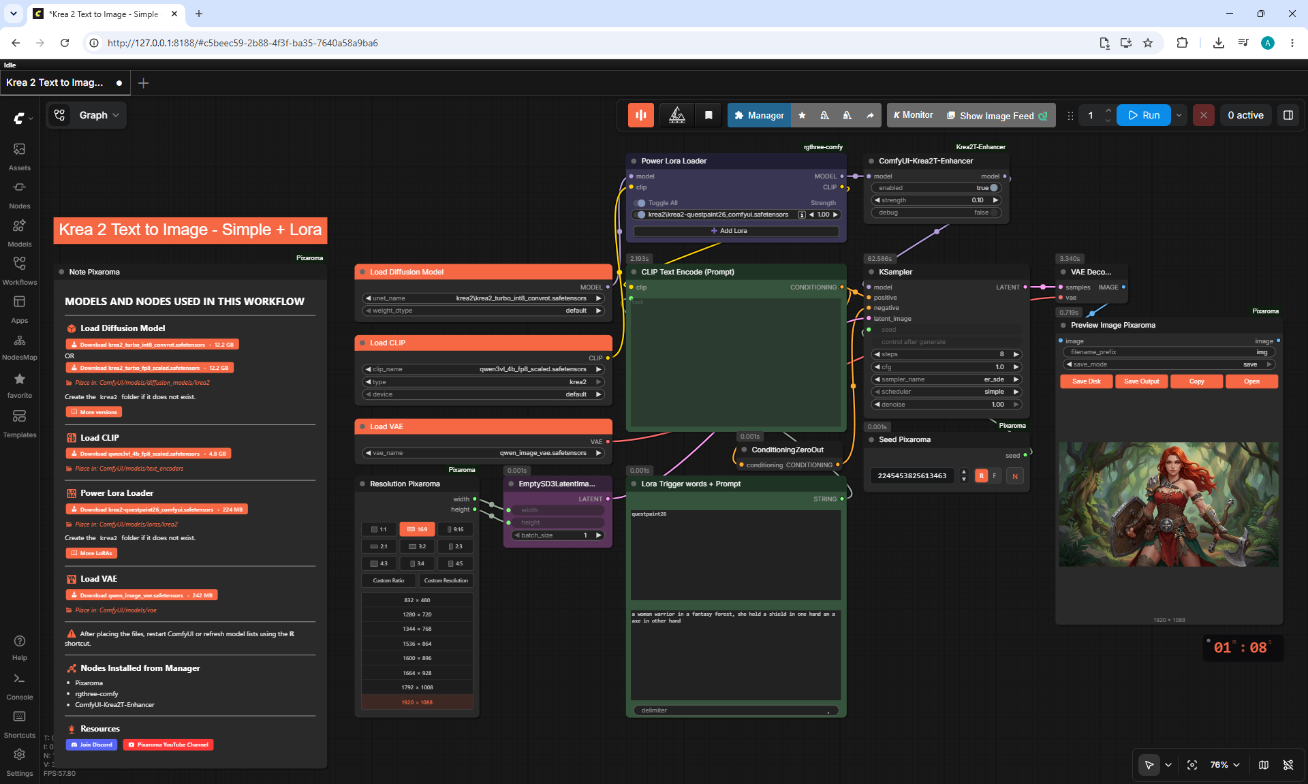1308x784 pixels.
Task: Reload the browser page
Action: 65,43
